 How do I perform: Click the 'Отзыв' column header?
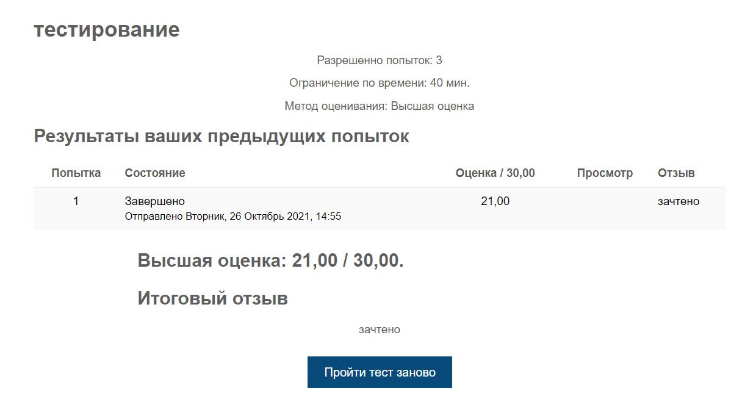pyautogui.click(x=676, y=173)
